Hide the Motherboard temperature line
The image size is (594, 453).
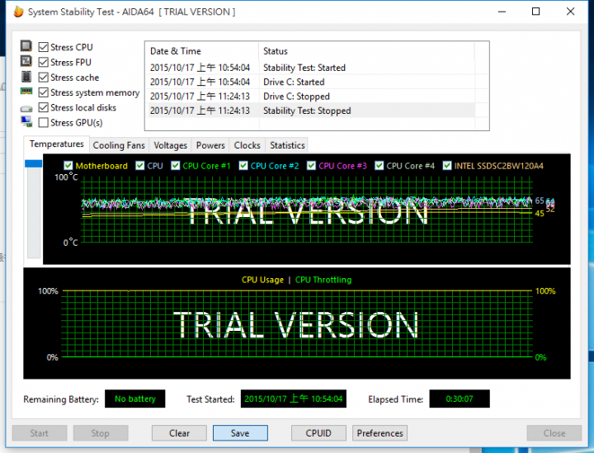(x=68, y=166)
